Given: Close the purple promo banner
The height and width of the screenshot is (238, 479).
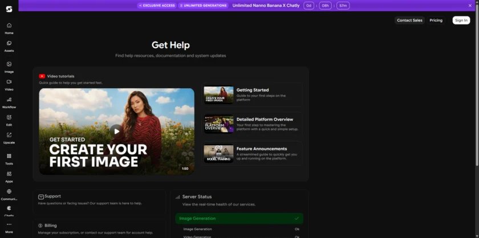Looking at the screenshot, I should 470,6.
